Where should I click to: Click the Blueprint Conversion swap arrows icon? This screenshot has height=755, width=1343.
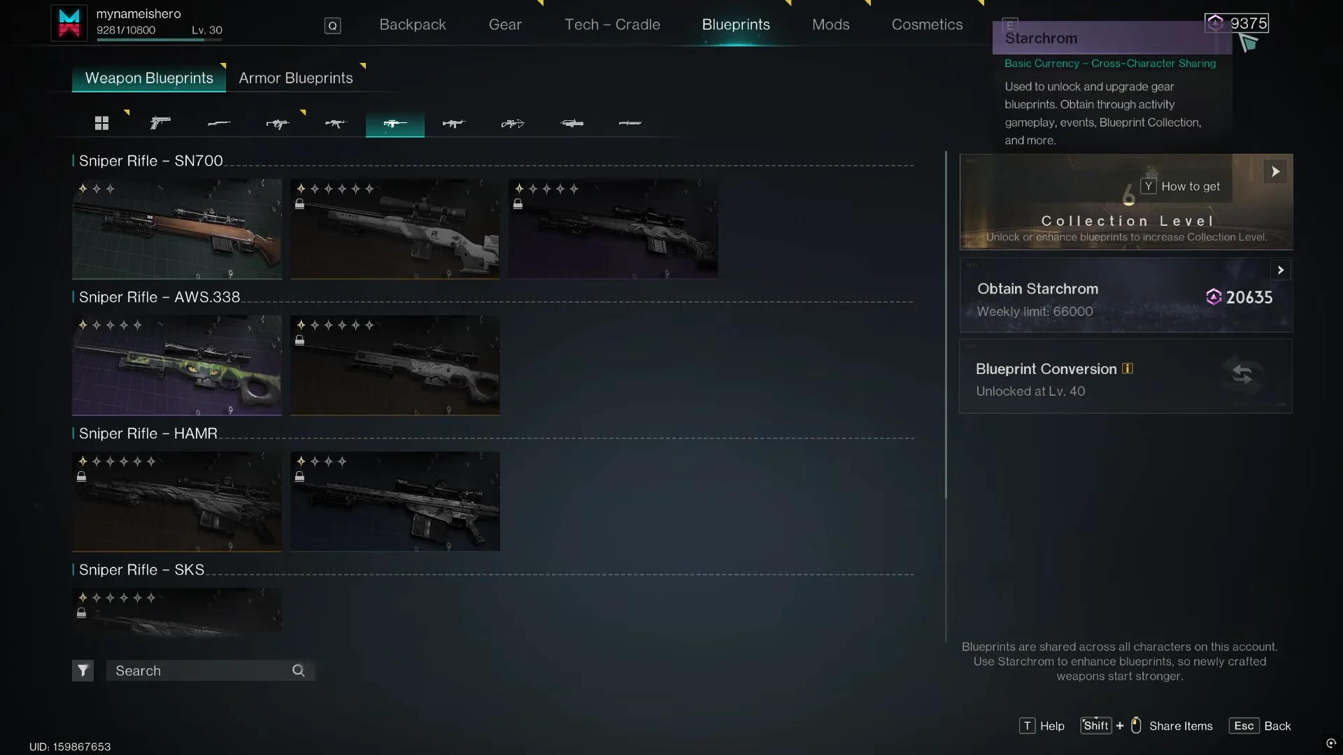click(1242, 374)
